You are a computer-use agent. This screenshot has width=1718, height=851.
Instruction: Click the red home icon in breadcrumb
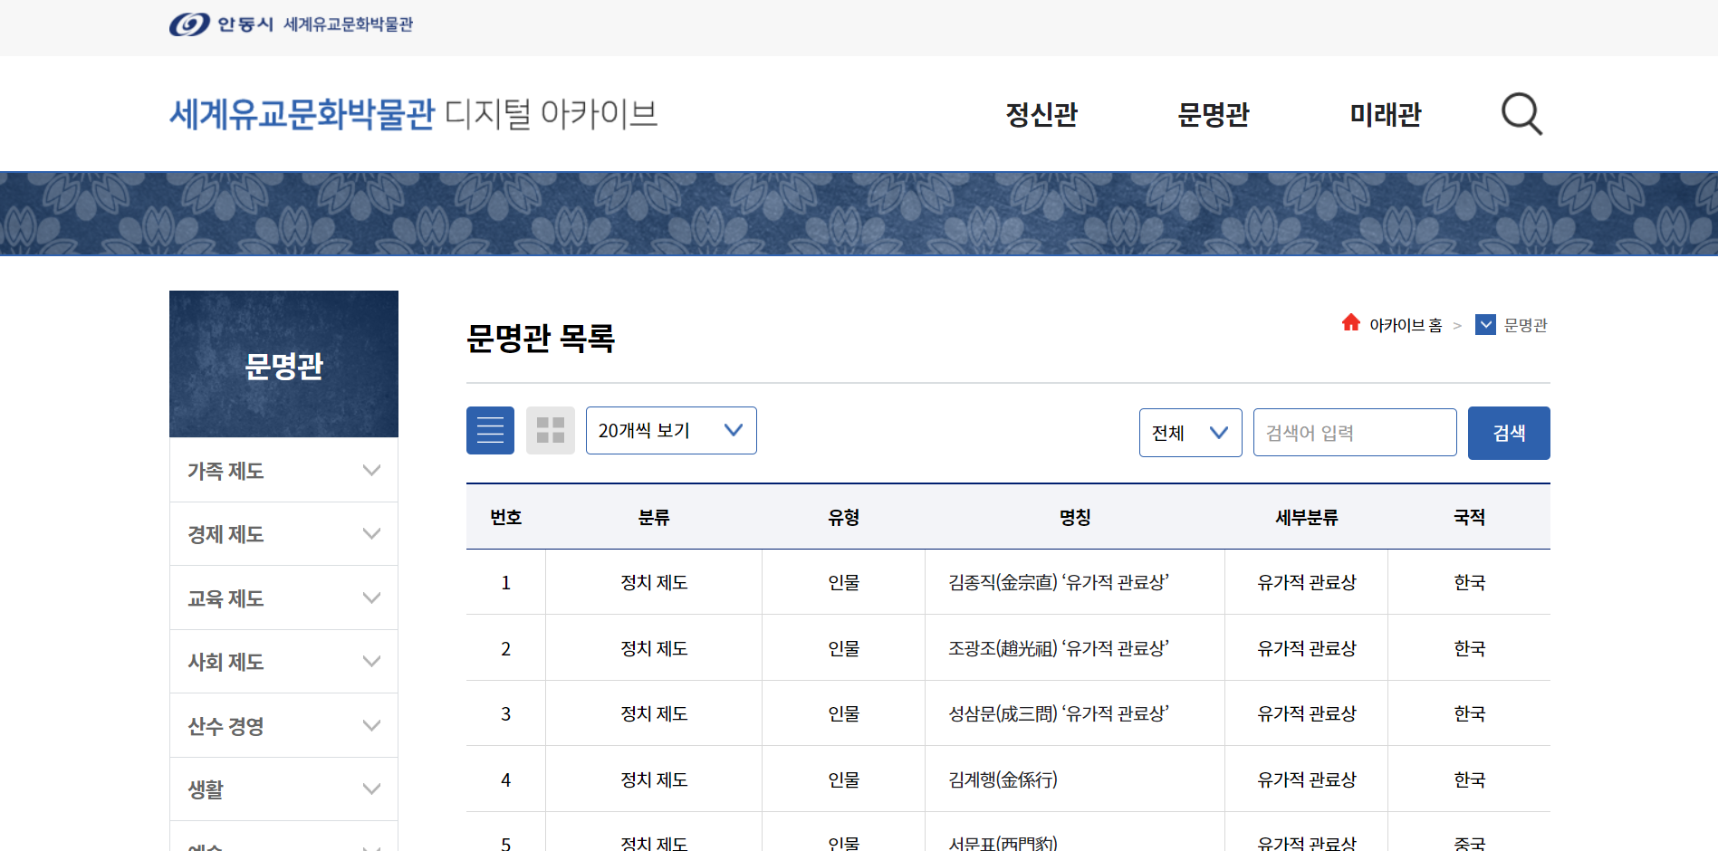[1350, 323]
